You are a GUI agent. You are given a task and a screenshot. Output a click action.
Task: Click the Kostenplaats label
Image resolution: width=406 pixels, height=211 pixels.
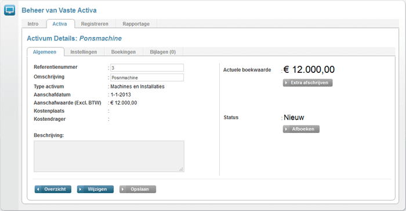(49, 111)
